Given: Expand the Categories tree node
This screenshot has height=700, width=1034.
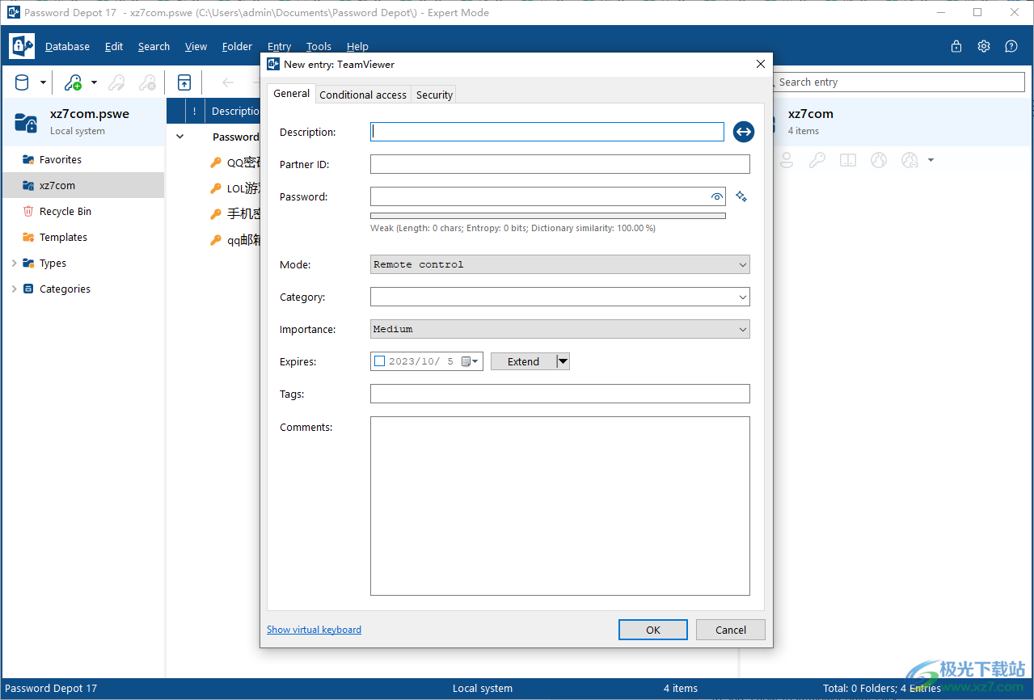Looking at the screenshot, I should [x=14, y=289].
